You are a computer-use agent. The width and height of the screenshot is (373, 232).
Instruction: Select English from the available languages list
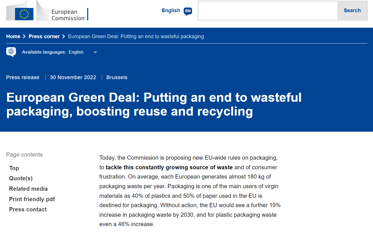pyautogui.click(x=76, y=52)
